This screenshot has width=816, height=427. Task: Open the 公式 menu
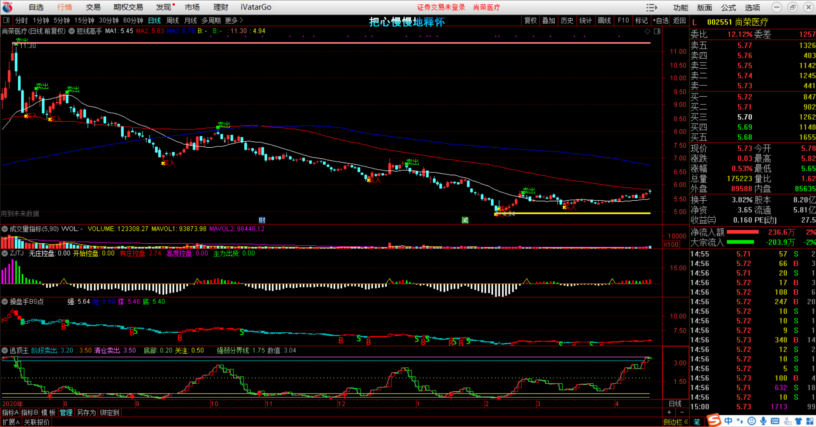[728, 8]
